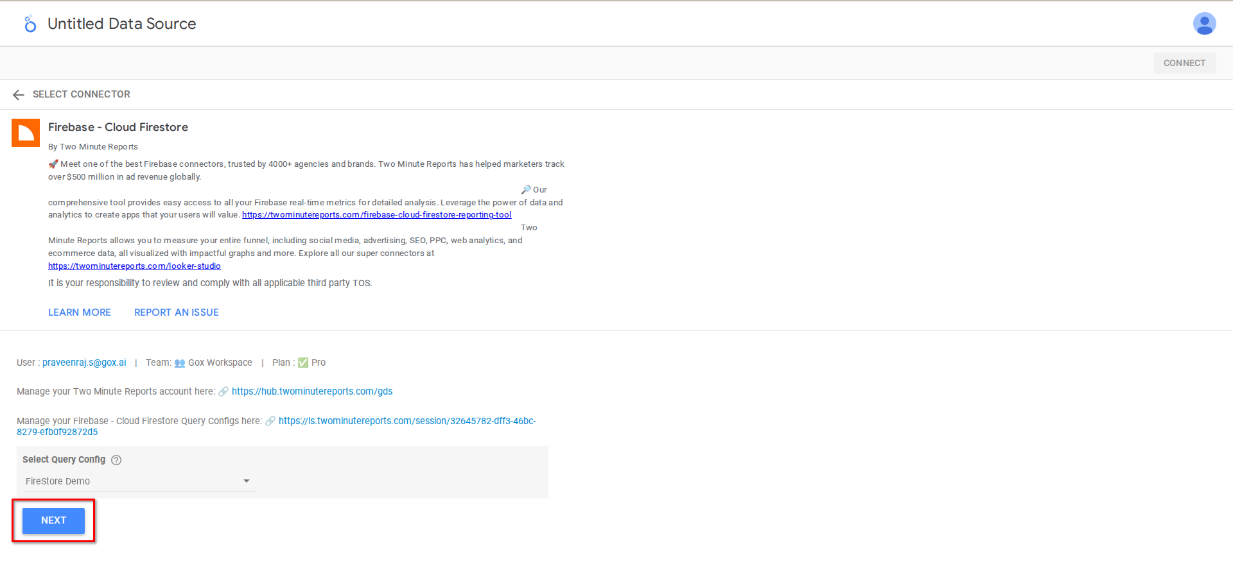Open the firebase-cloud-firestore-reporting-tool link

[376, 215]
